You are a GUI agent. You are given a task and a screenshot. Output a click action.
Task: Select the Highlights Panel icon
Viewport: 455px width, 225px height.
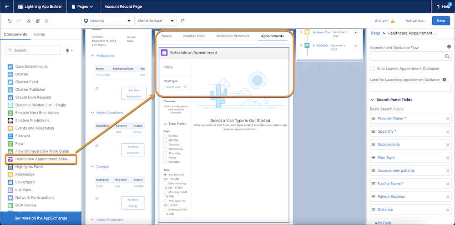click(10, 167)
